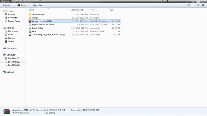
Task: Click the 124,573 KB size cell
Action: click(x=116, y=35)
